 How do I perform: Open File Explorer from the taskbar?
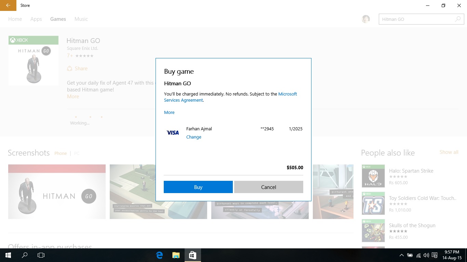coord(176,255)
